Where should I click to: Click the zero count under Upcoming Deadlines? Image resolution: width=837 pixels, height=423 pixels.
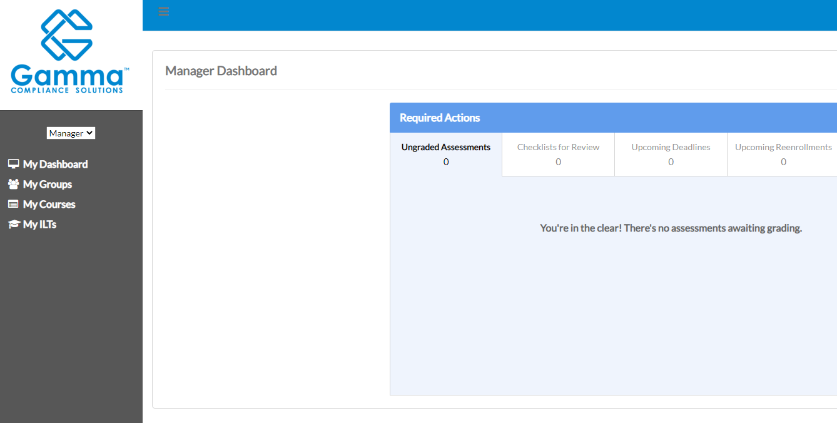pos(671,161)
